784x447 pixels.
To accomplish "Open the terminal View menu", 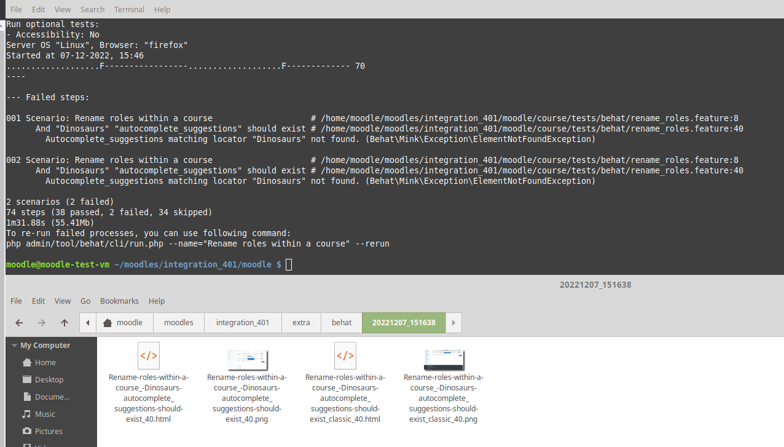I will click(x=63, y=9).
